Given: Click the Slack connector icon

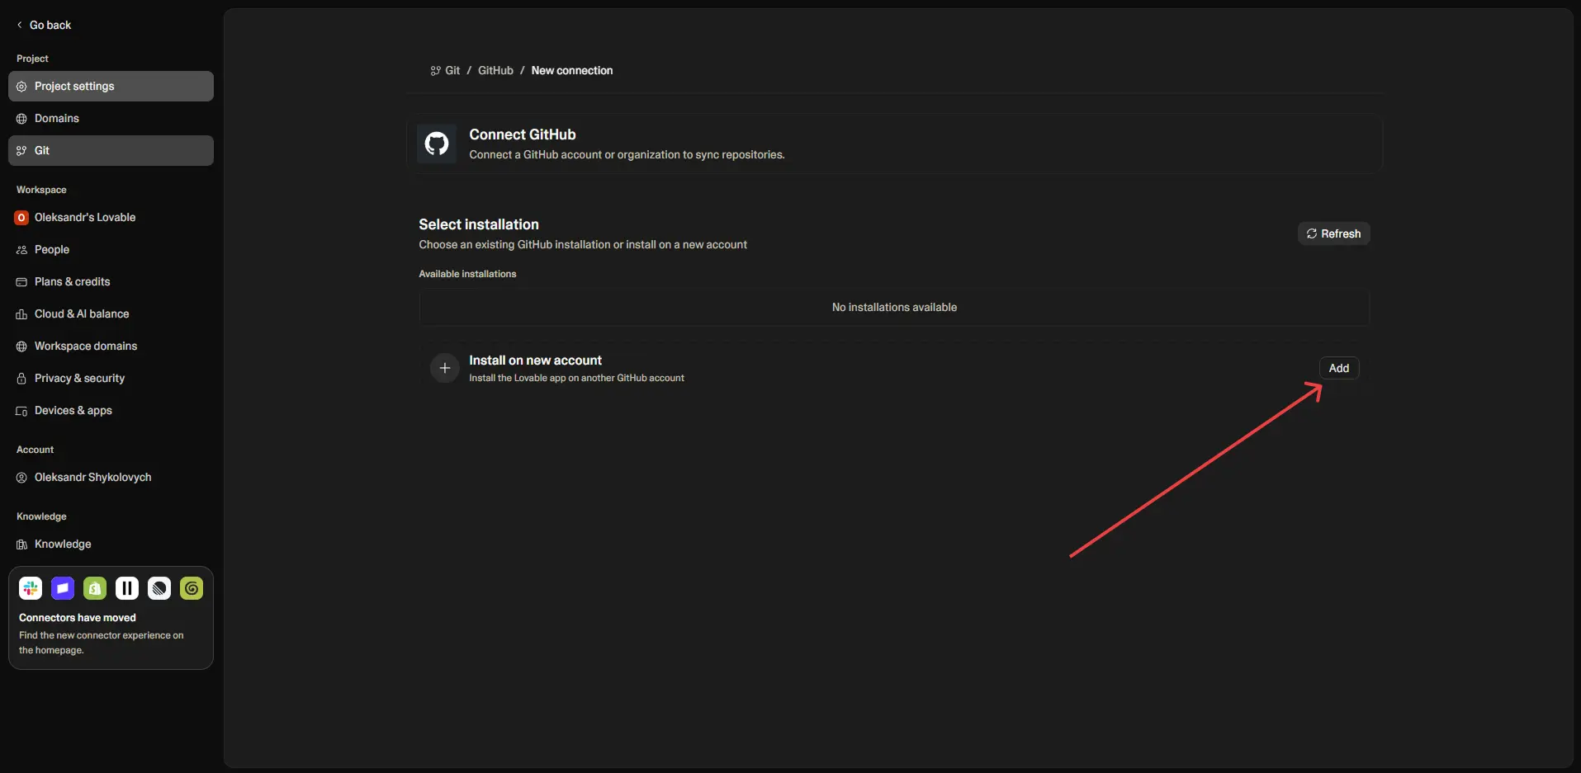Looking at the screenshot, I should [x=31, y=588].
